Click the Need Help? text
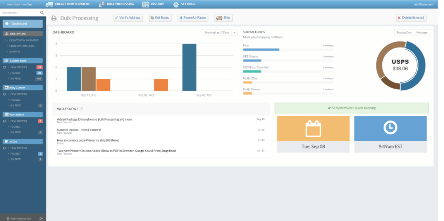The image size is (444, 221). tap(14, 5)
